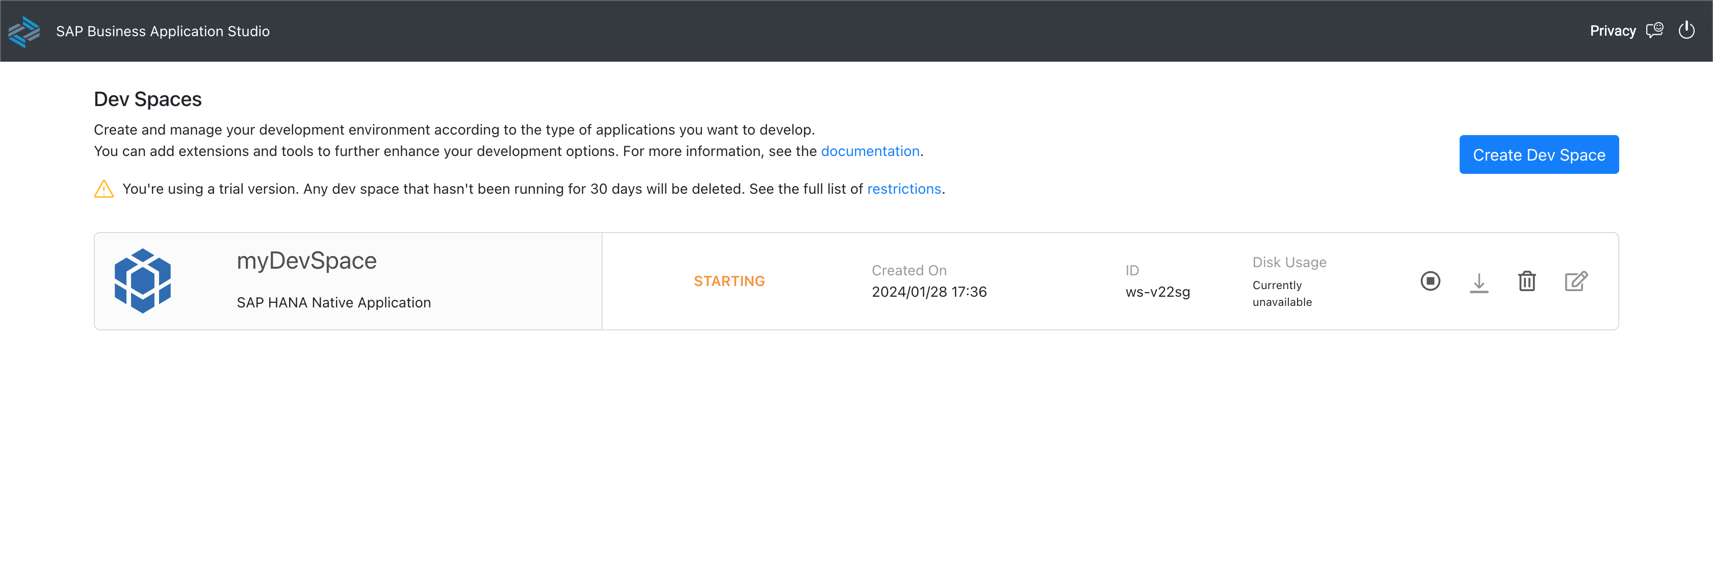
Task: Click the blue hexagon dev space icon
Action: point(142,281)
